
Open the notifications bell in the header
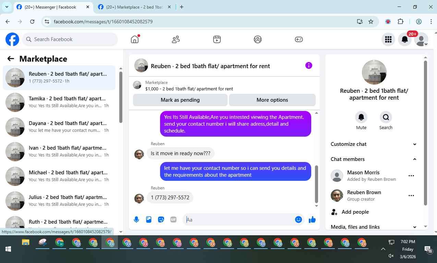click(405, 39)
